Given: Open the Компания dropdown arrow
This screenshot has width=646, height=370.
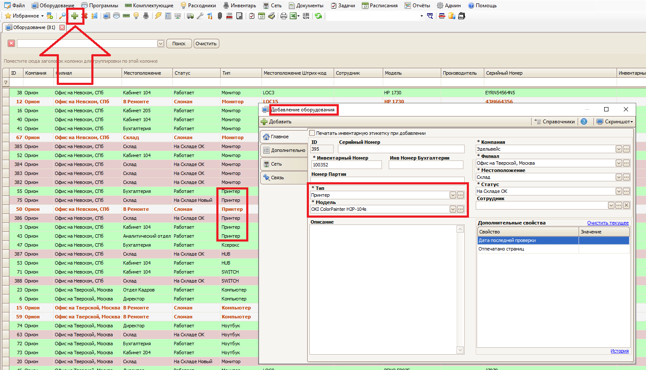Looking at the screenshot, I should pos(619,149).
